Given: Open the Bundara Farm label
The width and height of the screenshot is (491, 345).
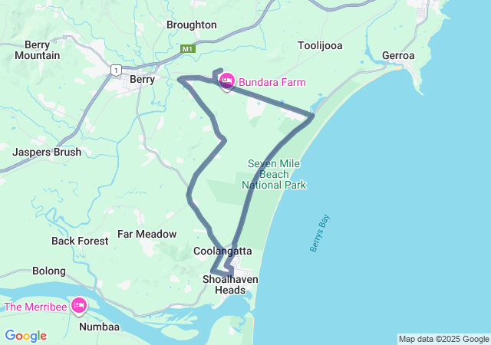Looking at the screenshot, I should point(272,82).
